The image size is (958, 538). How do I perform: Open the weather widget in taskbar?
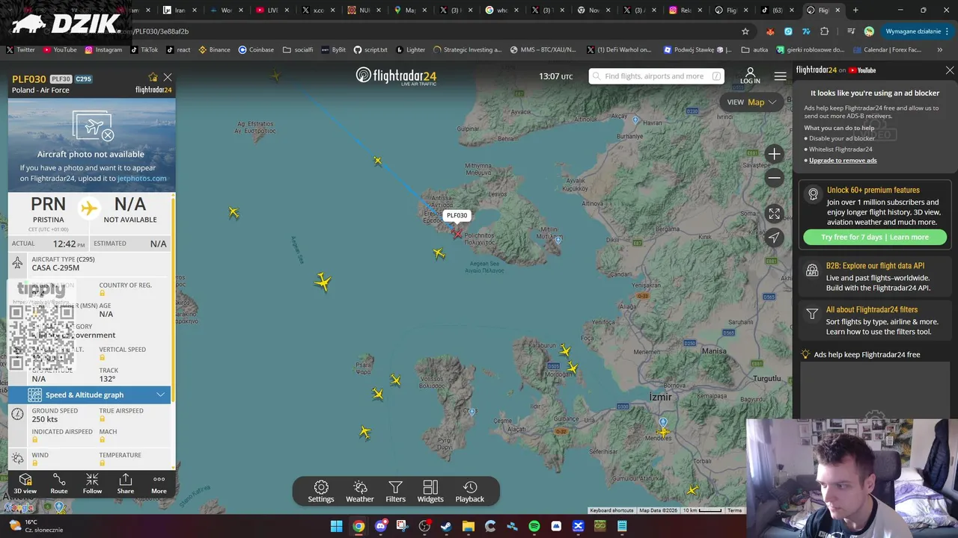click(x=35, y=526)
